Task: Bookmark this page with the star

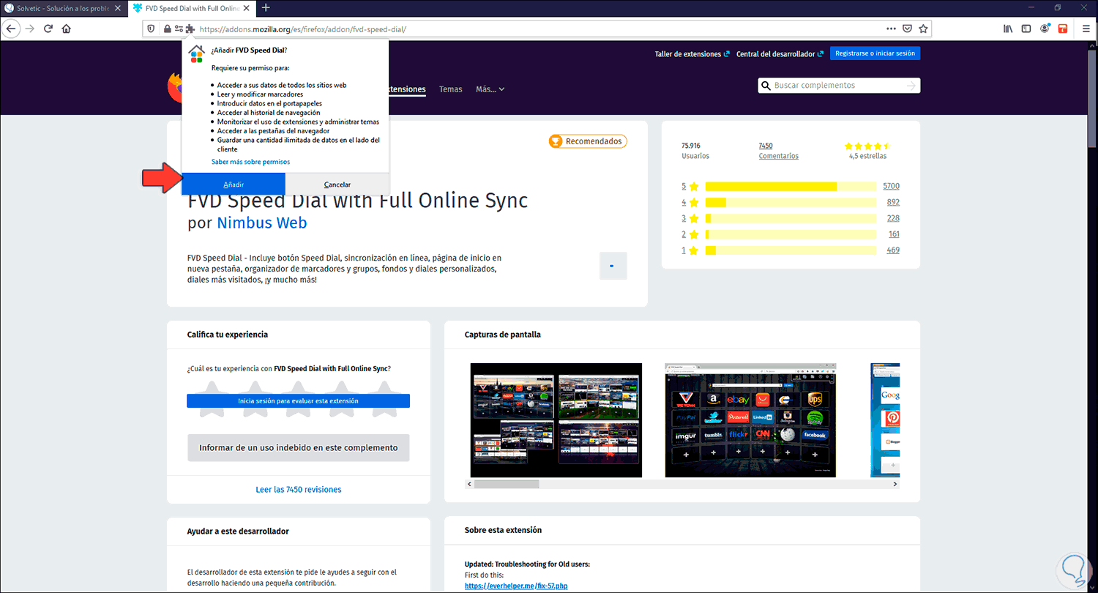Action: point(923,29)
